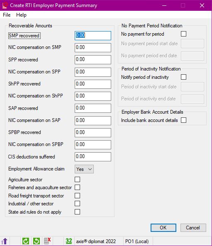Tick the No payment for period checkbox
This screenshot has width=212, height=246.
[x=184, y=34]
